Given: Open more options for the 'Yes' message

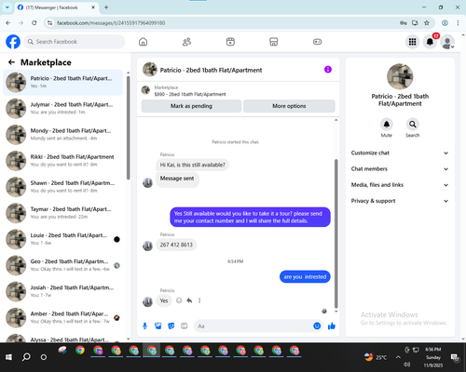Looking at the screenshot, I should click(199, 300).
